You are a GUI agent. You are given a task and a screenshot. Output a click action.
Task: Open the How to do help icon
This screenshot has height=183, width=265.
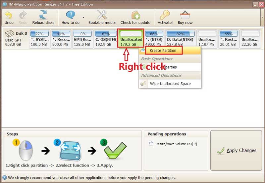point(71,15)
